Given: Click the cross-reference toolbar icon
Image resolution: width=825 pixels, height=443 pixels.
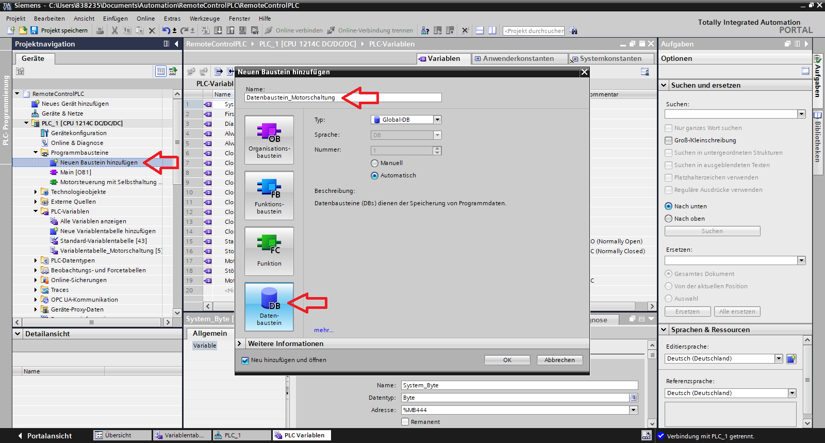Looking at the screenshot, I should pyautogui.click(x=465, y=30).
